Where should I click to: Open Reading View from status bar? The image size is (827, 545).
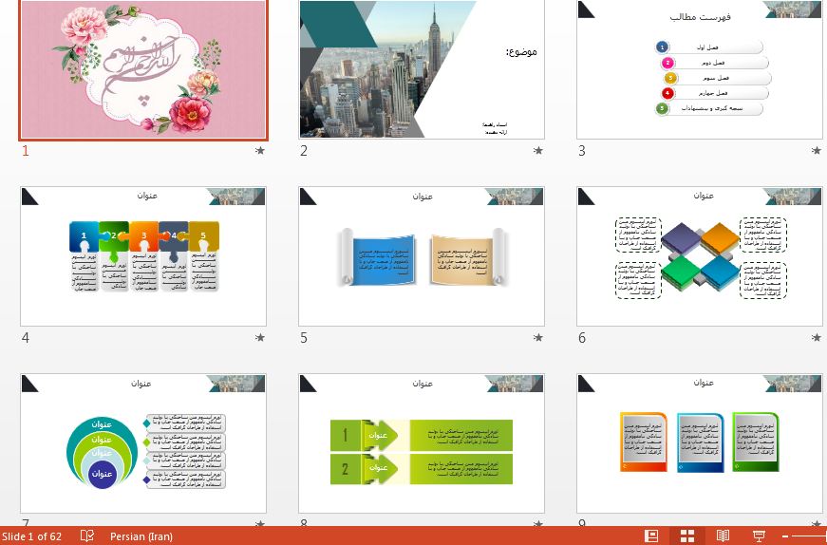(x=723, y=536)
